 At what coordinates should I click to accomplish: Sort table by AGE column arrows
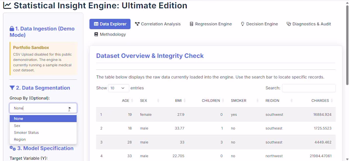132,101
